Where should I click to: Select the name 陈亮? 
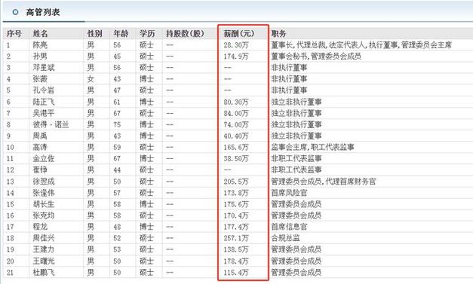[x=40, y=45]
